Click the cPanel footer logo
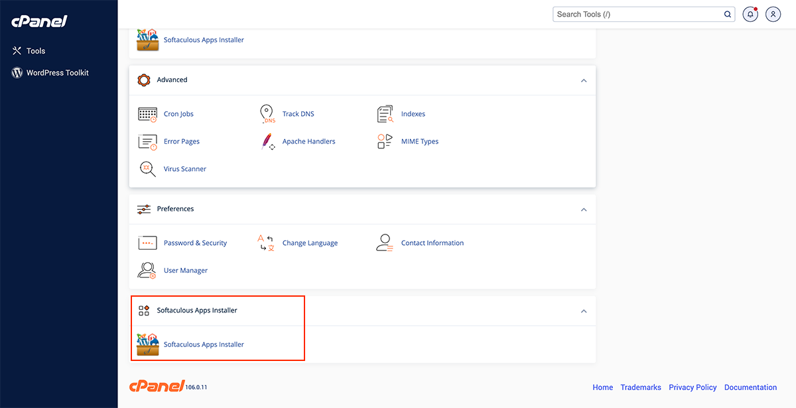Image resolution: width=796 pixels, height=408 pixels. [x=156, y=387]
